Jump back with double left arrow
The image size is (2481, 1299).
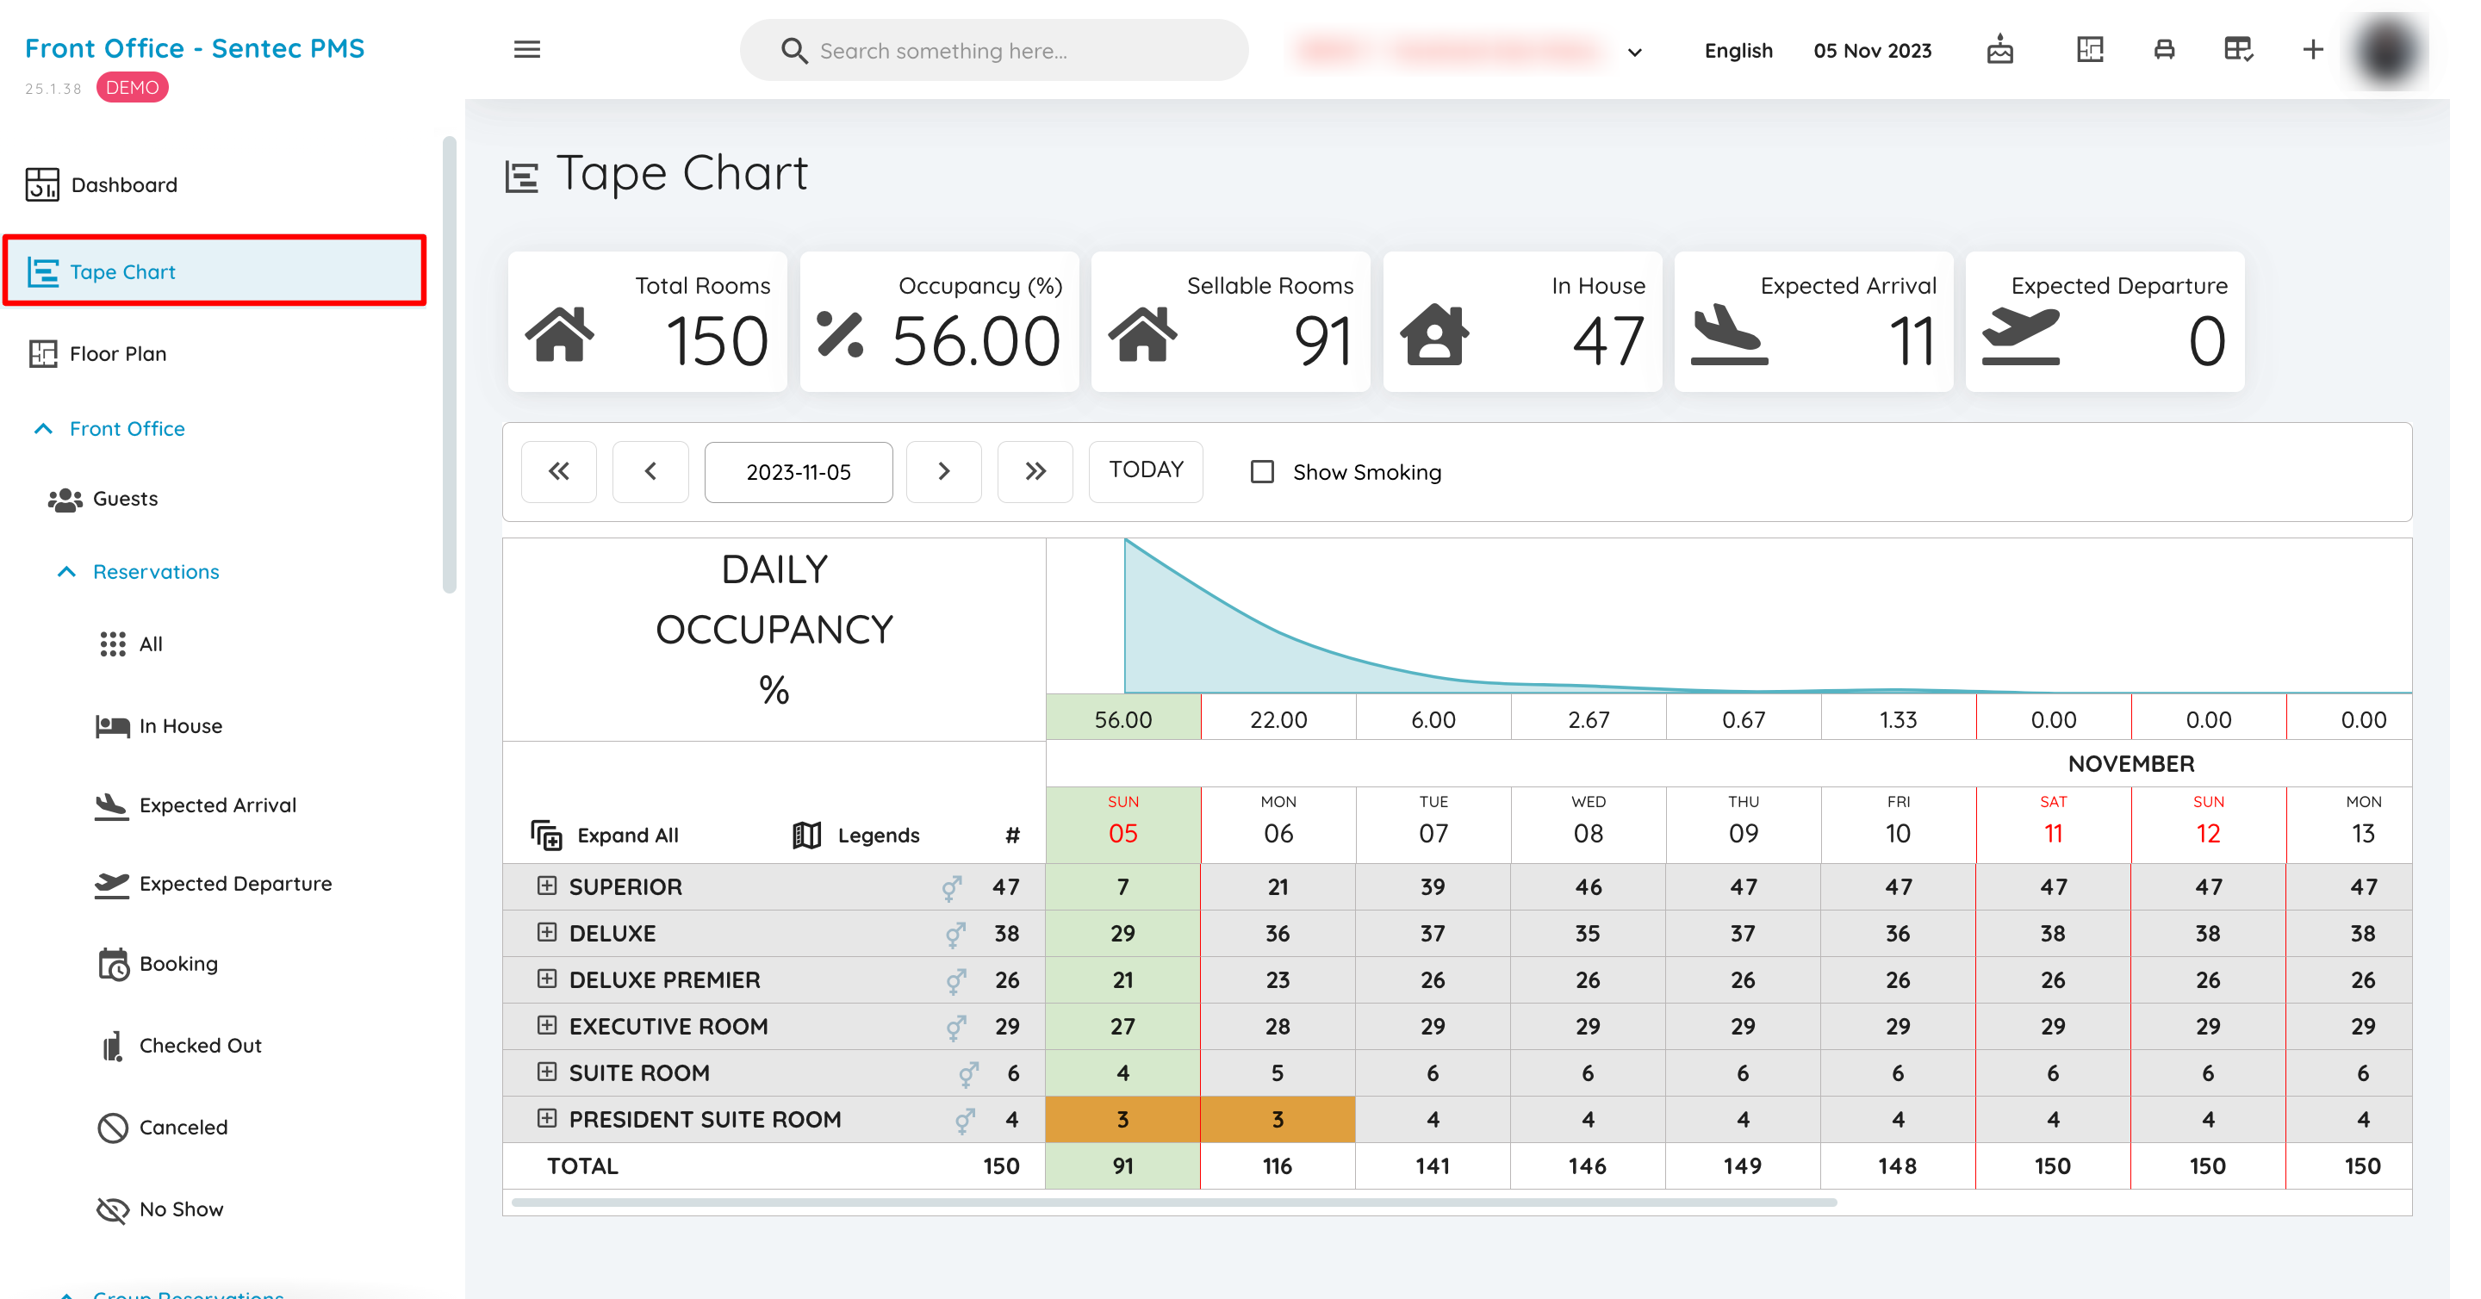(x=558, y=472)
